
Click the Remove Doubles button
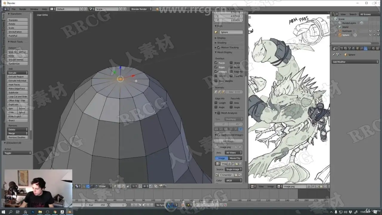(x=17, y=137)
